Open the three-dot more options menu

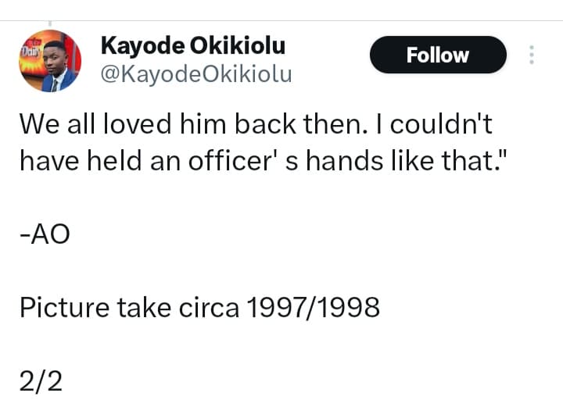[532, 55]
